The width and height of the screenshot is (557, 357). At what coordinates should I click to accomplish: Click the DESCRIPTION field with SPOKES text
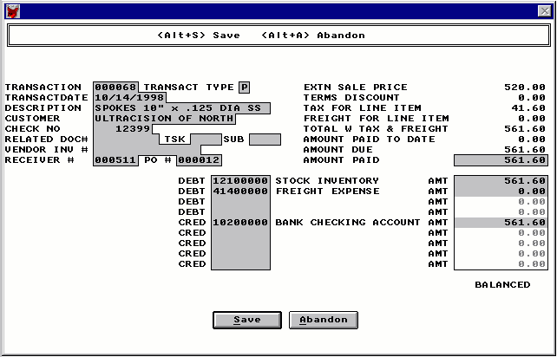pyautogui.click(x=182, y=108)
